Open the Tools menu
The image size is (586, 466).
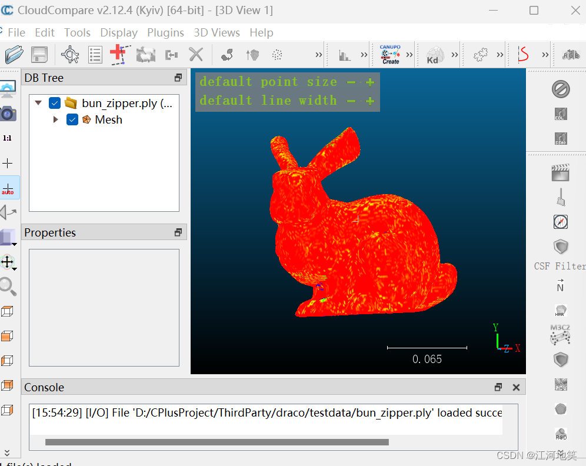pos(77,32)
